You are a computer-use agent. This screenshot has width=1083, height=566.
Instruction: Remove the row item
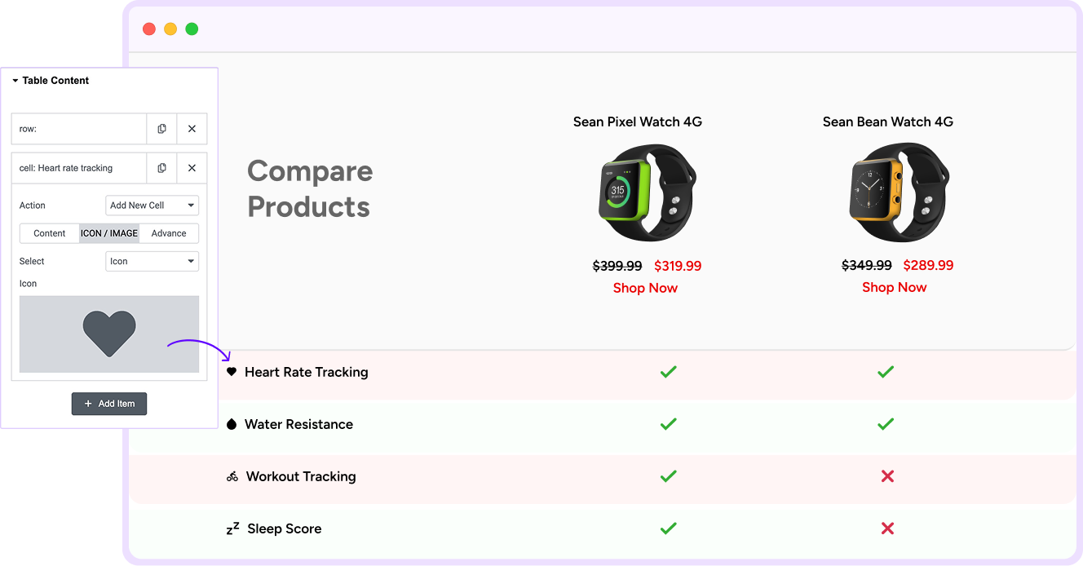(x=192, y=129)
